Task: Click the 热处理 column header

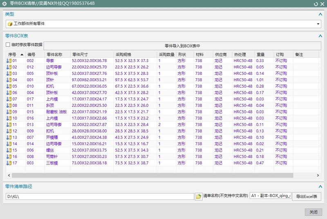Action: coord(243,55)
